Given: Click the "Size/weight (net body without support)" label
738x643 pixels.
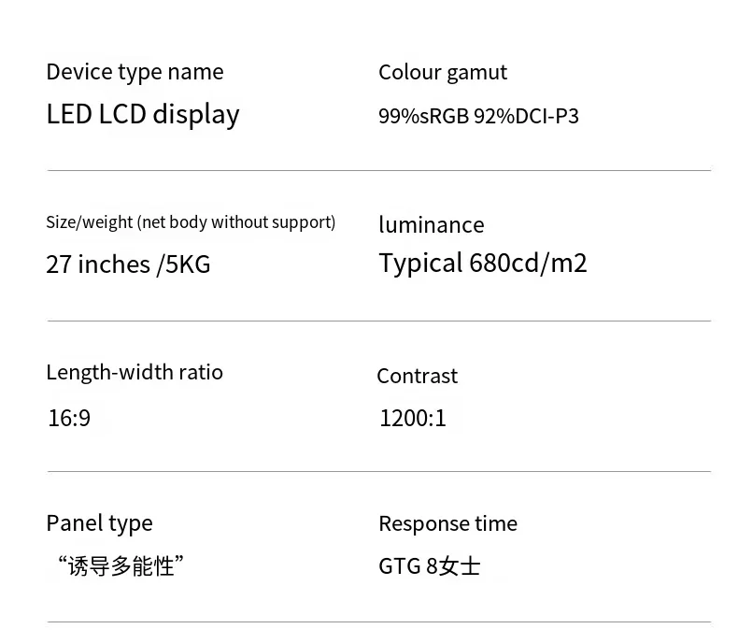Looking at the screenshot, I should (x=191, y=222).
